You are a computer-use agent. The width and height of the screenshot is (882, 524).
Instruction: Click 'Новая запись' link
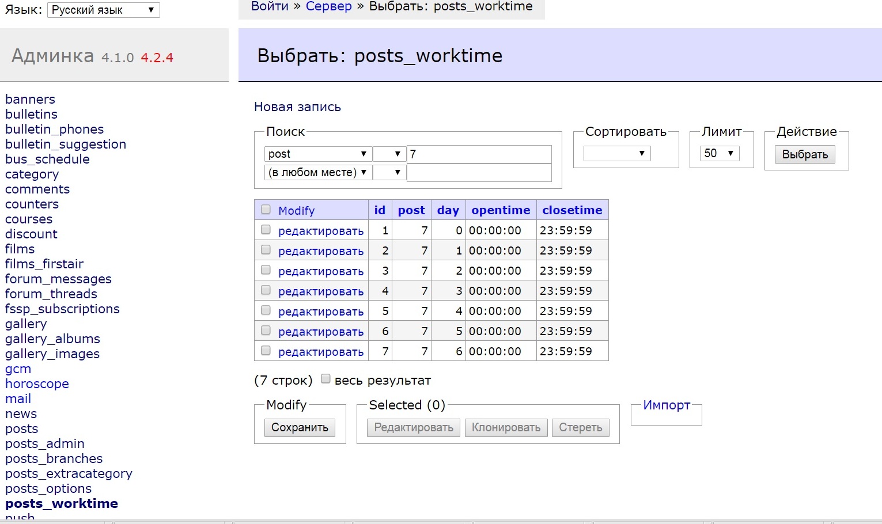point(297,107)
